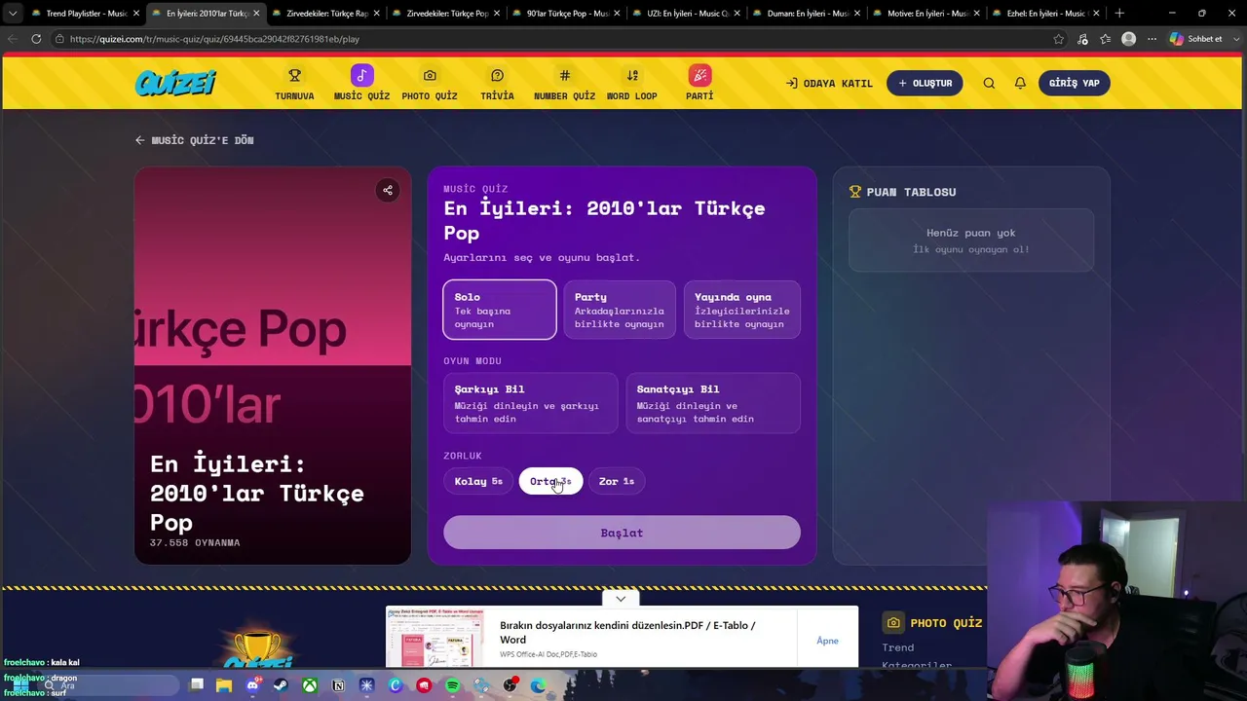Open Notion from the taskbar
Image resolution: width=1247 pixels, height=701 pixels.
tap(338, 685)
